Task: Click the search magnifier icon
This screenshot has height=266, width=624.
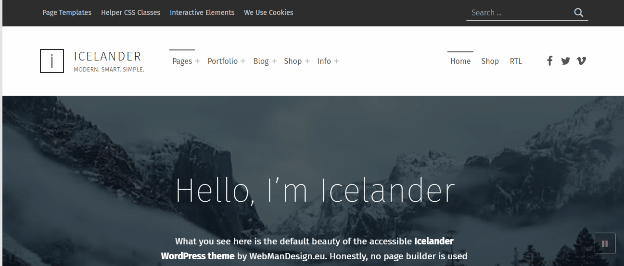Action: pyautogui.click(x=579, y=13)
